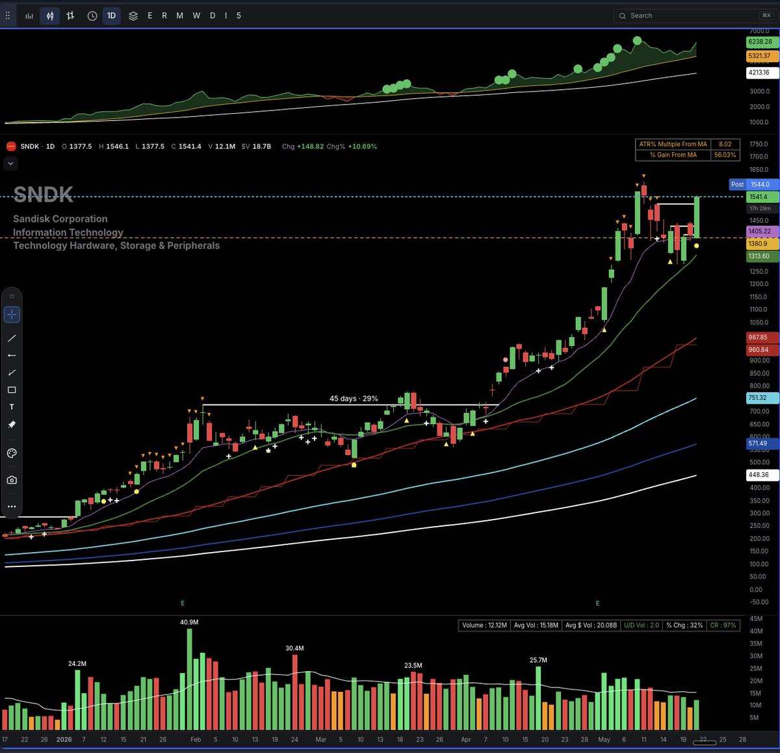Click the top toolbar's grip handle
Viewport: 780px width, 753px height.
click(7, 16)
